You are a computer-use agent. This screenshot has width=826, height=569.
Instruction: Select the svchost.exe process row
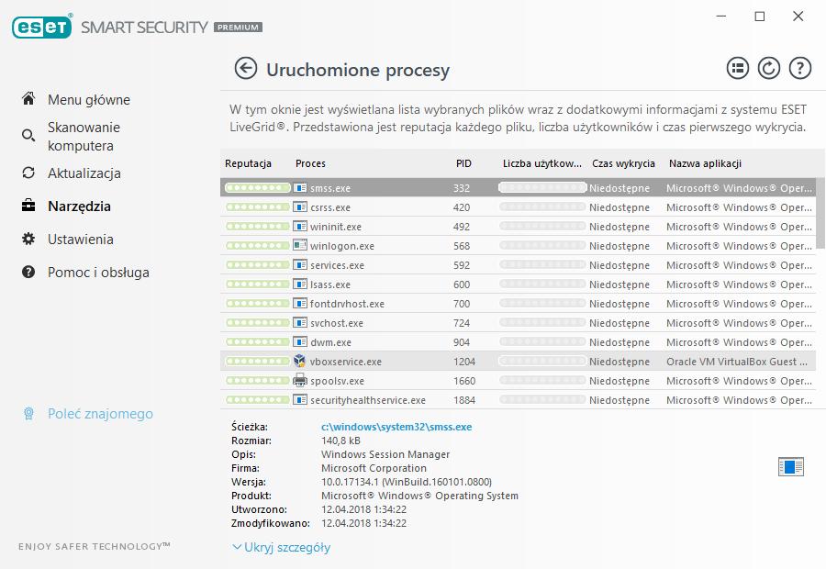[518, 323]
